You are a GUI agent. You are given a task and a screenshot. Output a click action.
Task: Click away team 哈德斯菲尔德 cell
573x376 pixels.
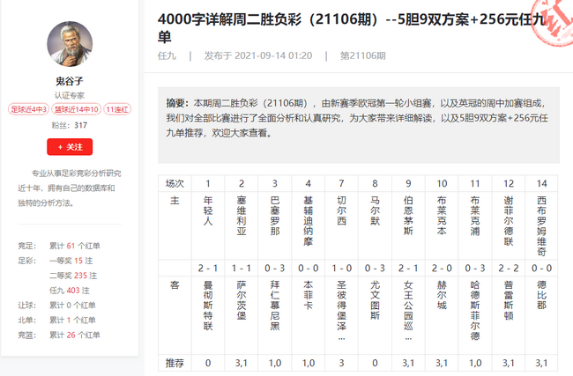point(475,315)
